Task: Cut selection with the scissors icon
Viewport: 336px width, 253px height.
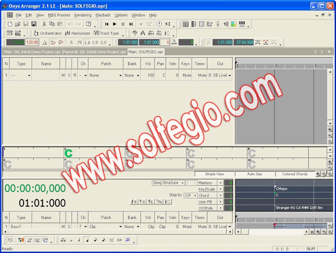Action: [44, 24]
